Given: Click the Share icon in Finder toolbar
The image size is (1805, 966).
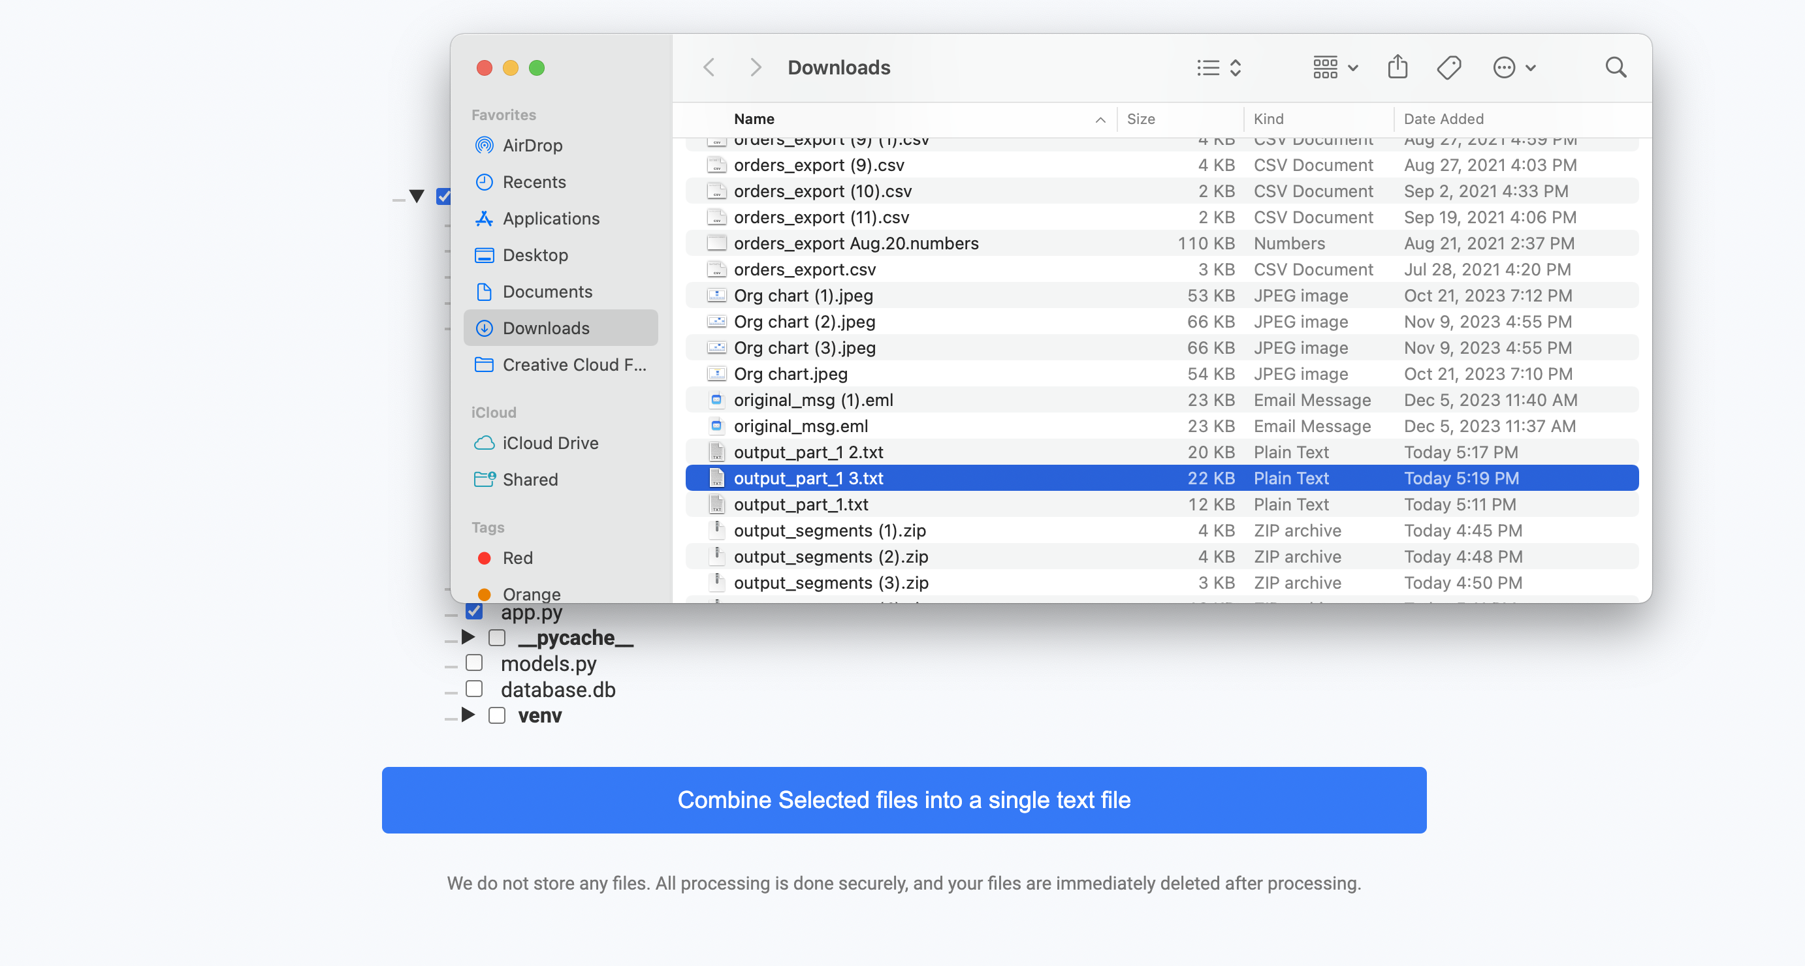Looking at the screenshot, I should coord(1398,67).
